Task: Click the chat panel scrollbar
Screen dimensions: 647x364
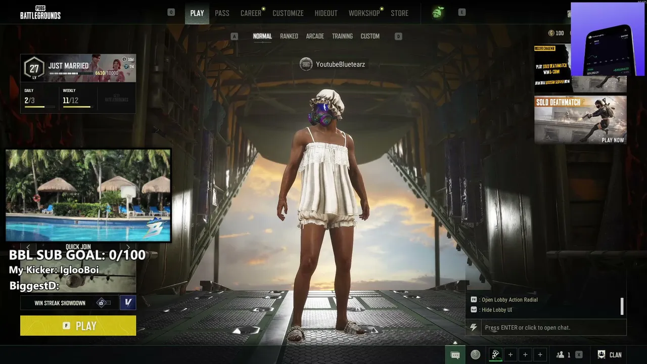Action: (x=622, y=306)
